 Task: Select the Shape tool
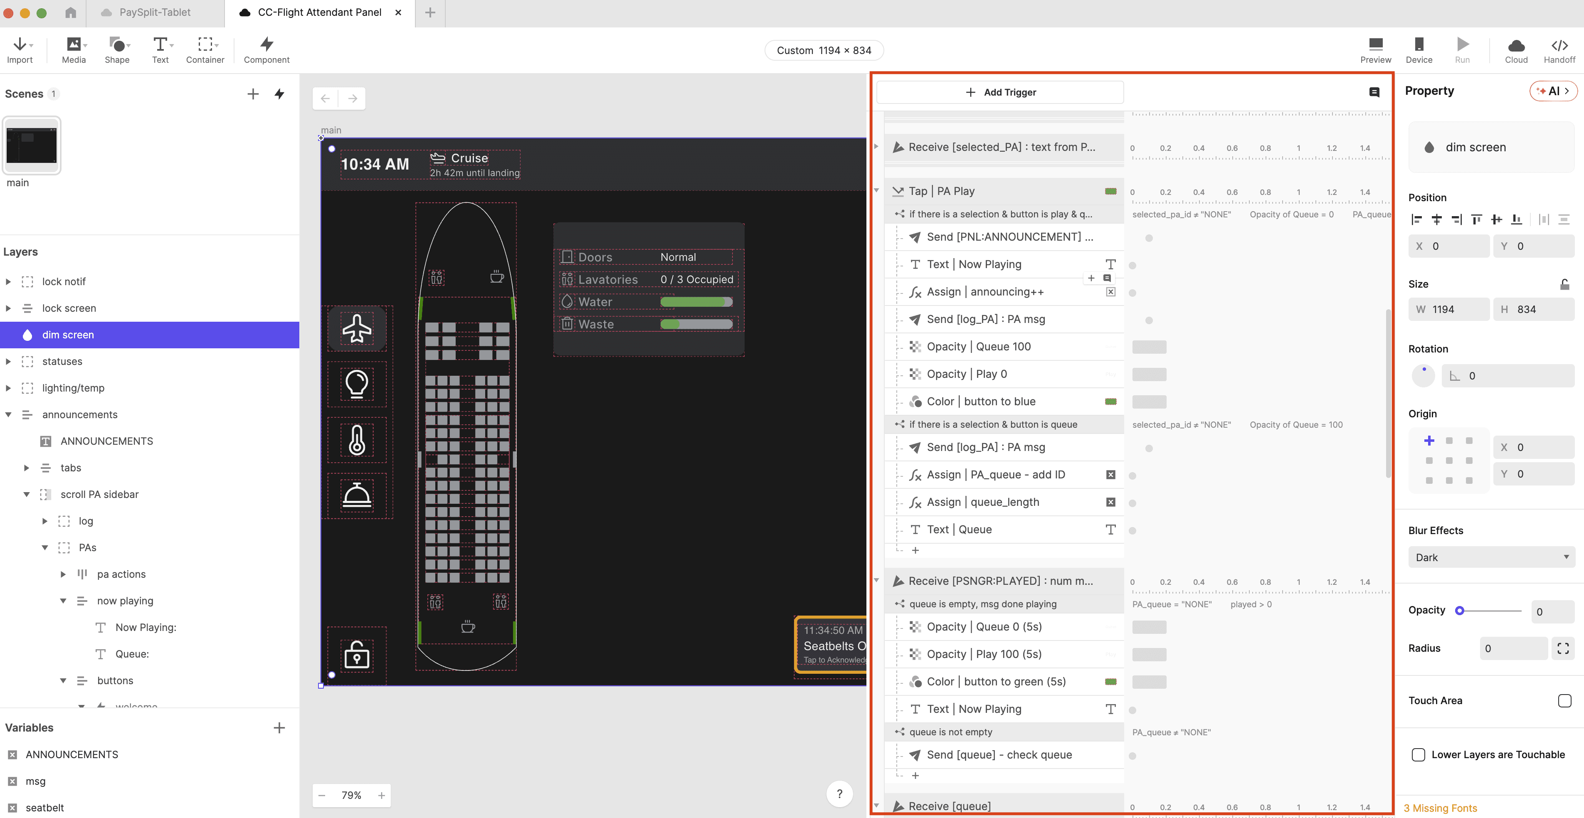tap(117, 50)
